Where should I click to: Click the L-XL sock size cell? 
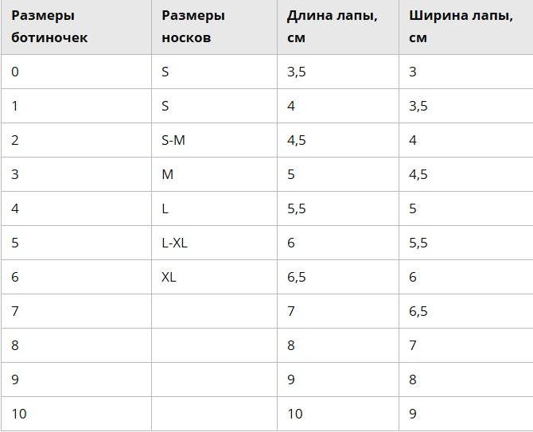pyautogui.click(x=214, y=243)
